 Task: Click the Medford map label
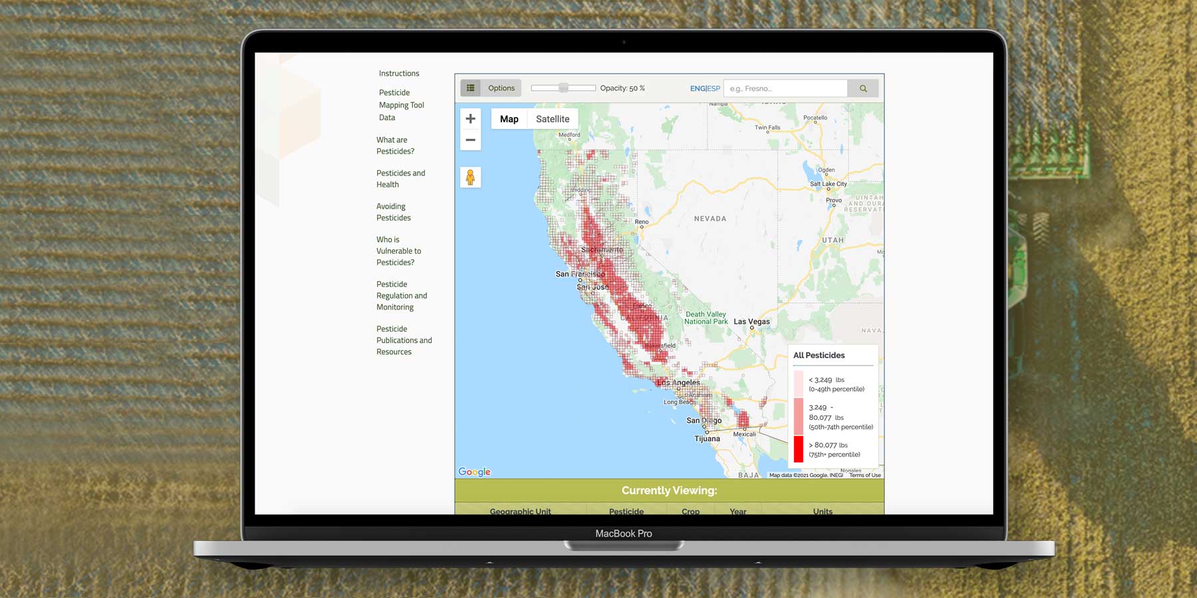569,135
